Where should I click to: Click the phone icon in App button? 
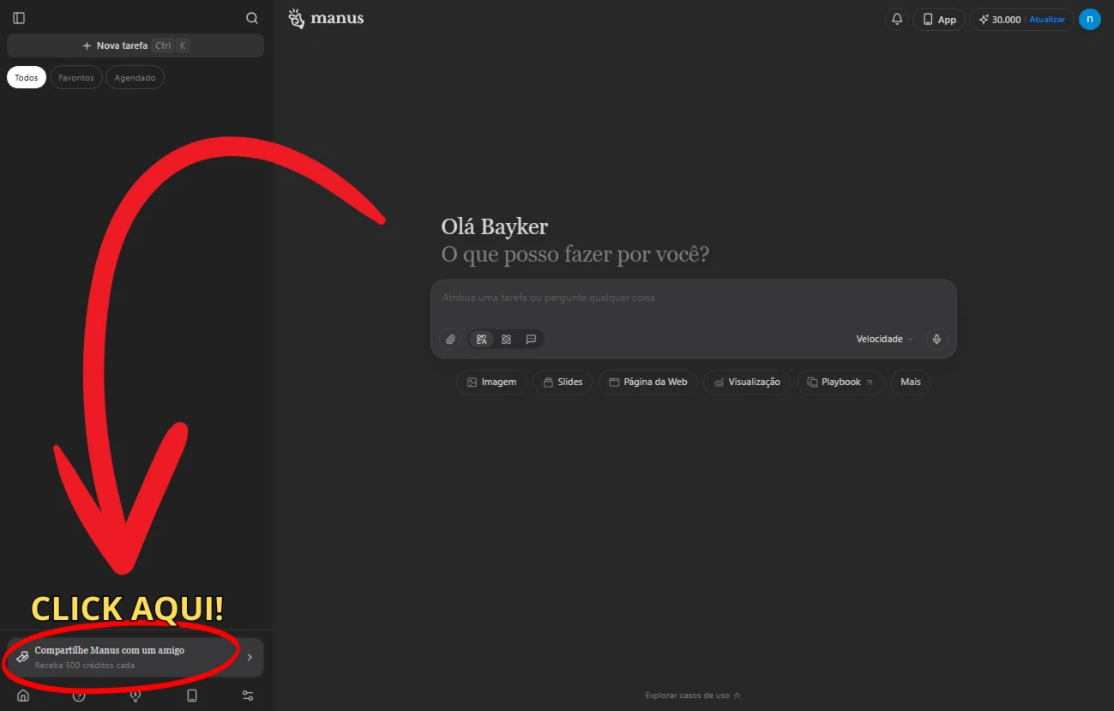click(x=928, y=20)
